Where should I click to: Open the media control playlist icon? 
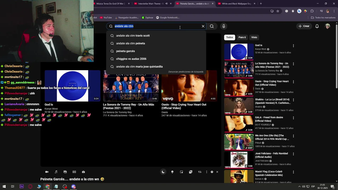(x=321, y=11)
